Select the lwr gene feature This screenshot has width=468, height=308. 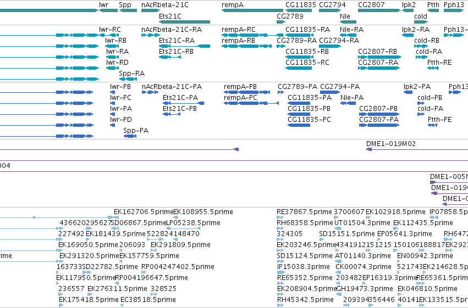(108, 10)
